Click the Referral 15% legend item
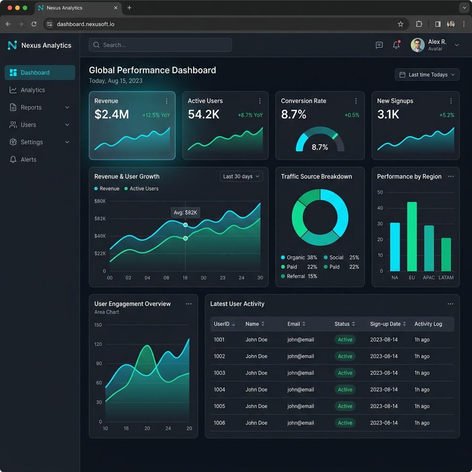The height and width of the screenshot is (472, 472). click(x=299, y=276)
